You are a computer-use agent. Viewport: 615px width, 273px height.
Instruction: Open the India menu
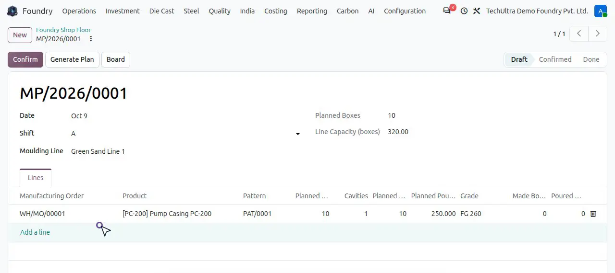(247, 11)
